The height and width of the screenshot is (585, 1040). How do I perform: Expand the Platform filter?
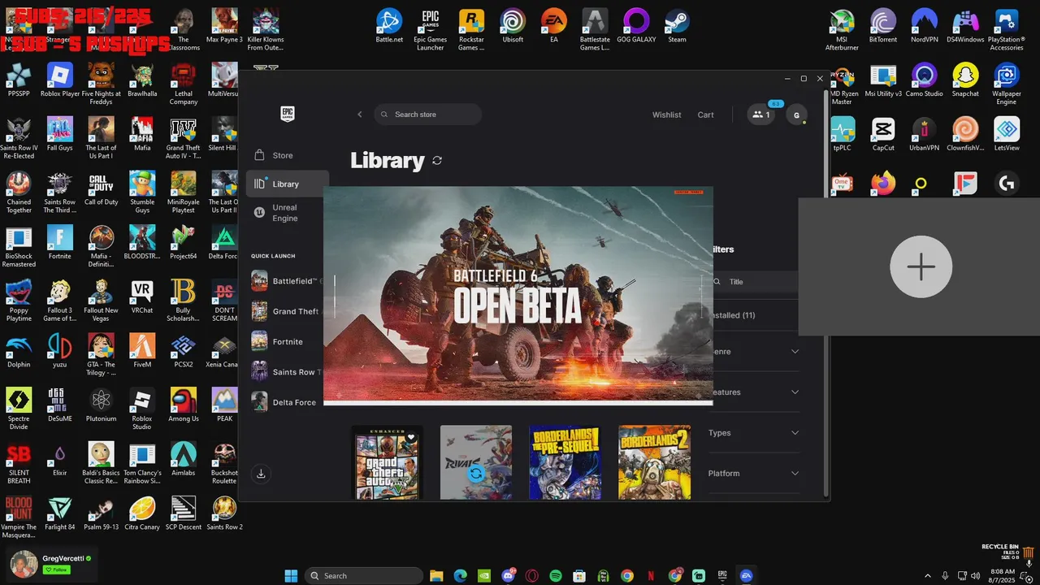point(754,474)
